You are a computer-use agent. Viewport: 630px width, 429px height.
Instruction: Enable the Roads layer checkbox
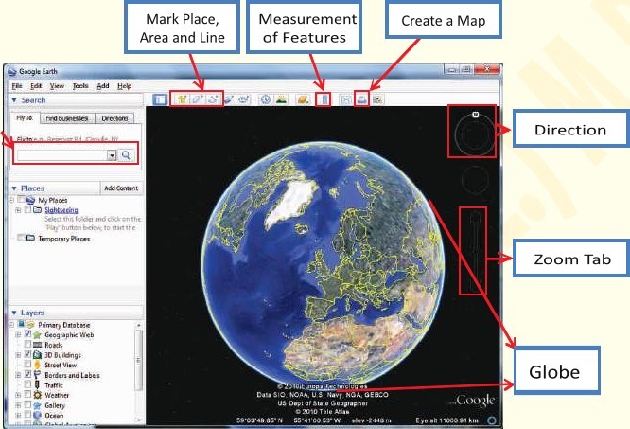tap(27, 345)
